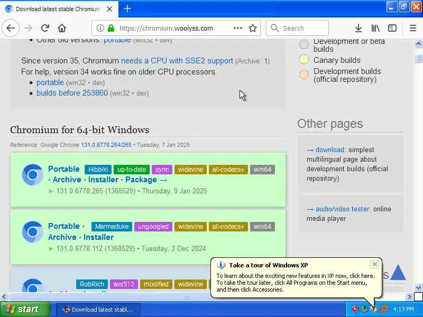423x317 pixels.
Task: Open Marmaduke build Archive link
Action: [62, 237]
